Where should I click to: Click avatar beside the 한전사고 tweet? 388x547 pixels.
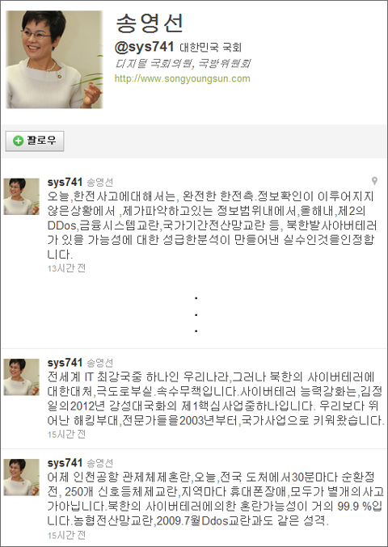tap(21, 196)
